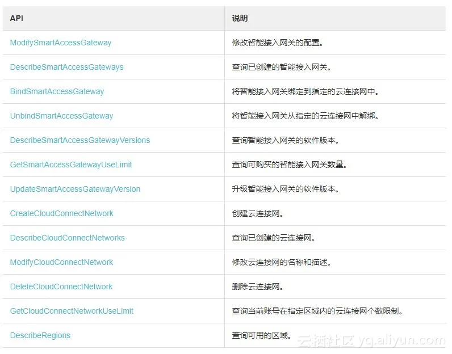
Task: Open the DescribeSmartAccessGatewayVersions link
Action: click(80, 140)
